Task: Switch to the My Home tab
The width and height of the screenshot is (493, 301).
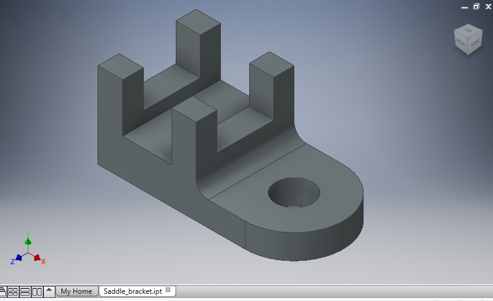Action: point(76,291)
